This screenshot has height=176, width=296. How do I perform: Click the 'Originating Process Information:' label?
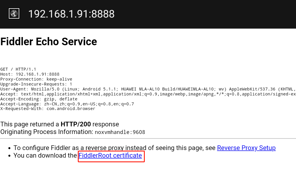point(47,132)
